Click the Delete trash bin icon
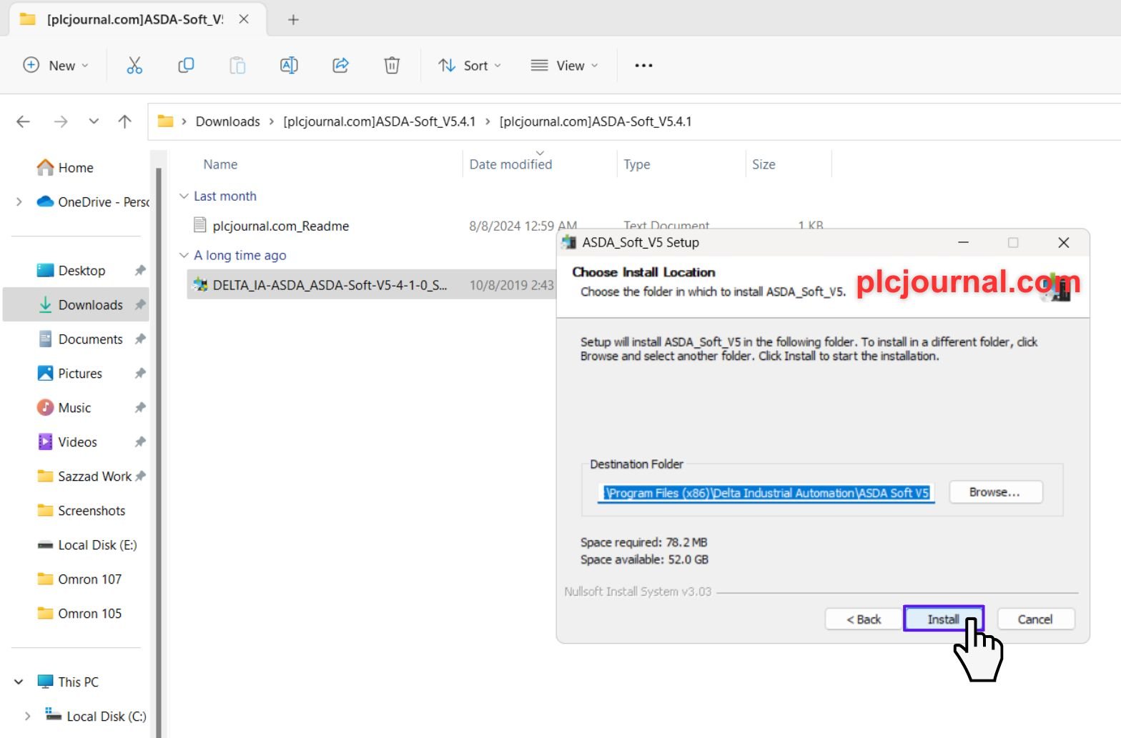Image resolution: width=1121 pixels, height=738 pixels. (x=392, y=66)
